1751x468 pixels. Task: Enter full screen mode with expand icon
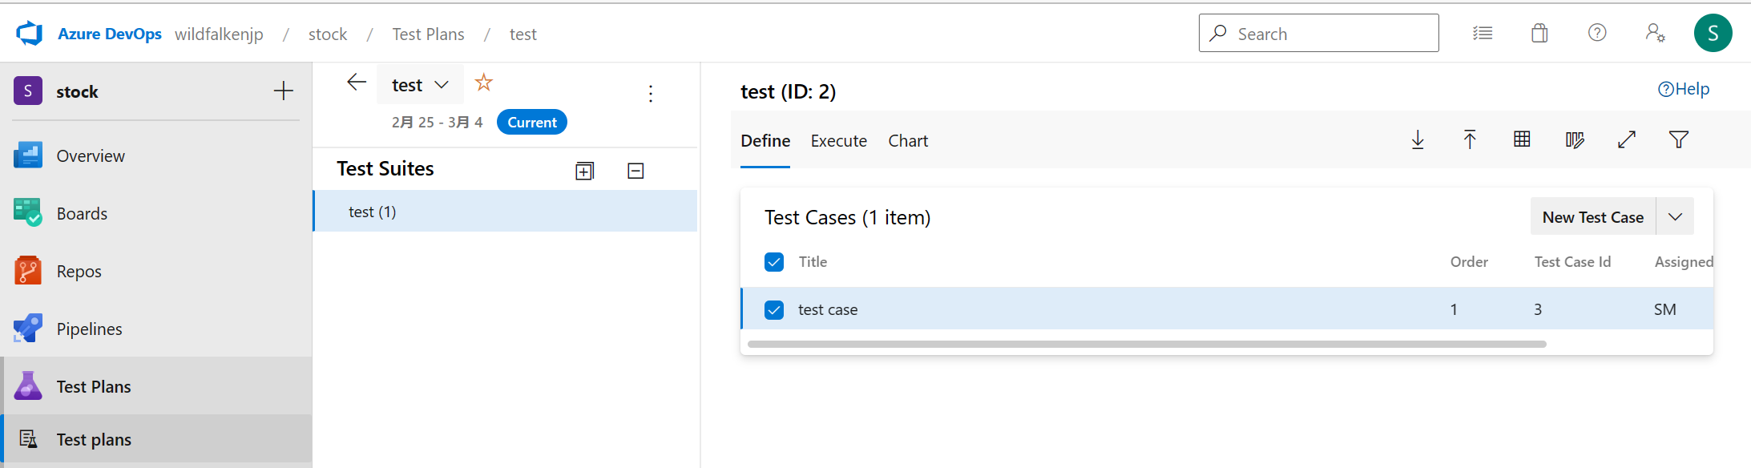pyautogui.click(x=1627, y=140)
